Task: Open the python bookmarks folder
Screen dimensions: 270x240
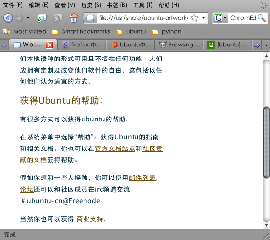Action: point(167,32)
